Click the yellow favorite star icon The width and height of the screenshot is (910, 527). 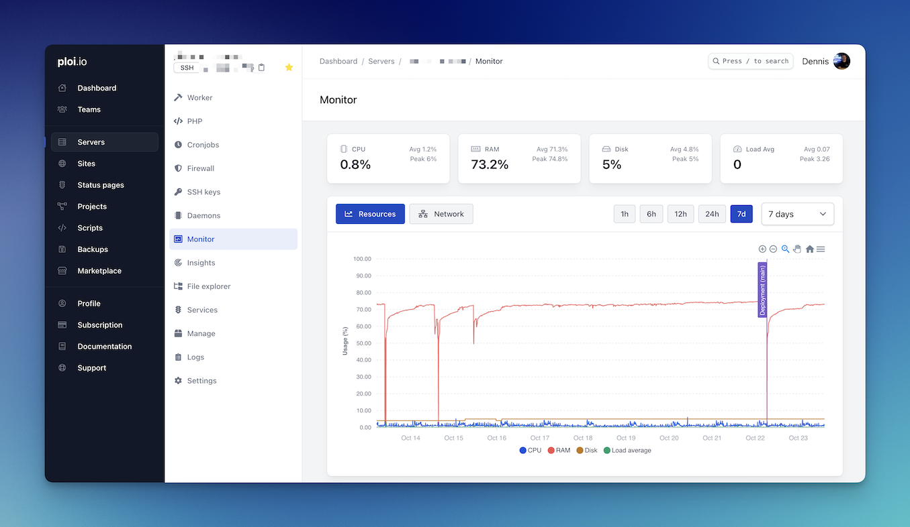[x=289, y=68]
